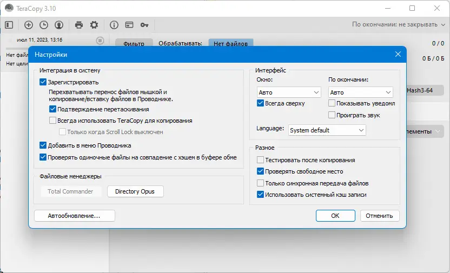Uncheck Всегда сверху
Image resolution: width=450 pixels, height=273 pixels.
click(x=260, y=103)
